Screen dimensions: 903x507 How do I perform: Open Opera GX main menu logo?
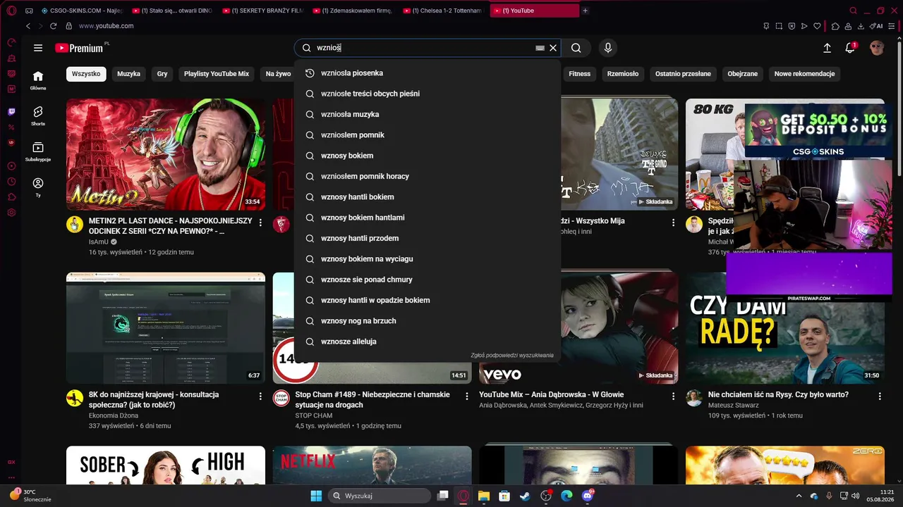(11, 11)
